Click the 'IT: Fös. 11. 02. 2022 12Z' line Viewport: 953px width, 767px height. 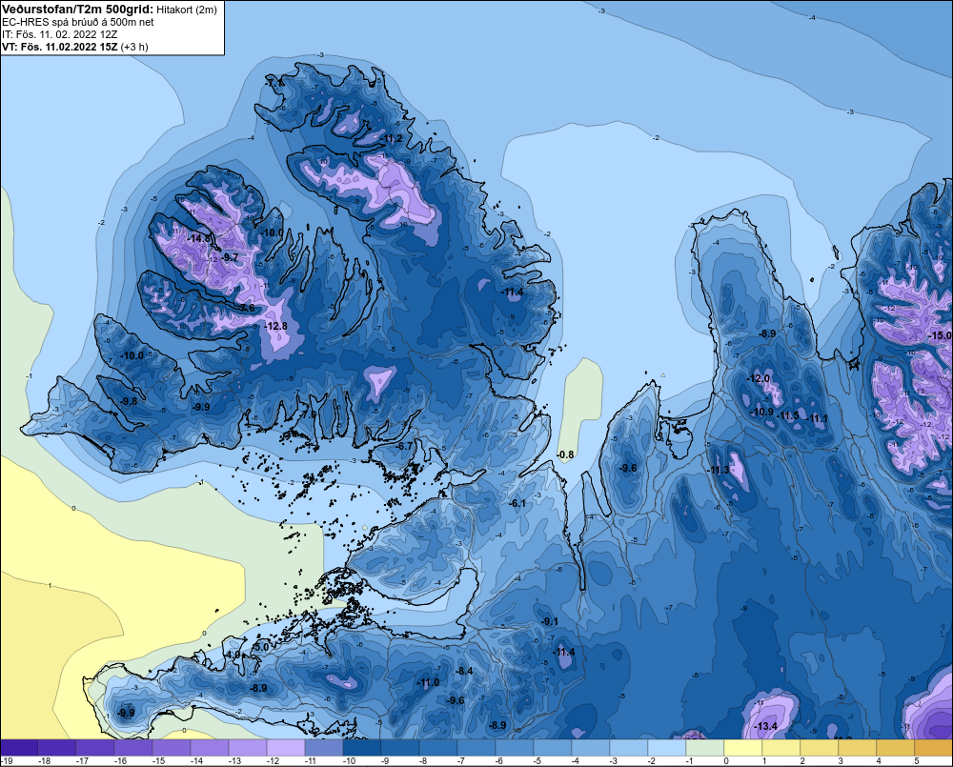tap(59, 34)
